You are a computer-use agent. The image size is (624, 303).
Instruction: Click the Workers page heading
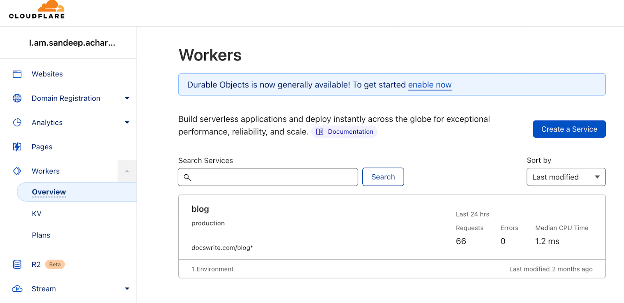point(210,55)
